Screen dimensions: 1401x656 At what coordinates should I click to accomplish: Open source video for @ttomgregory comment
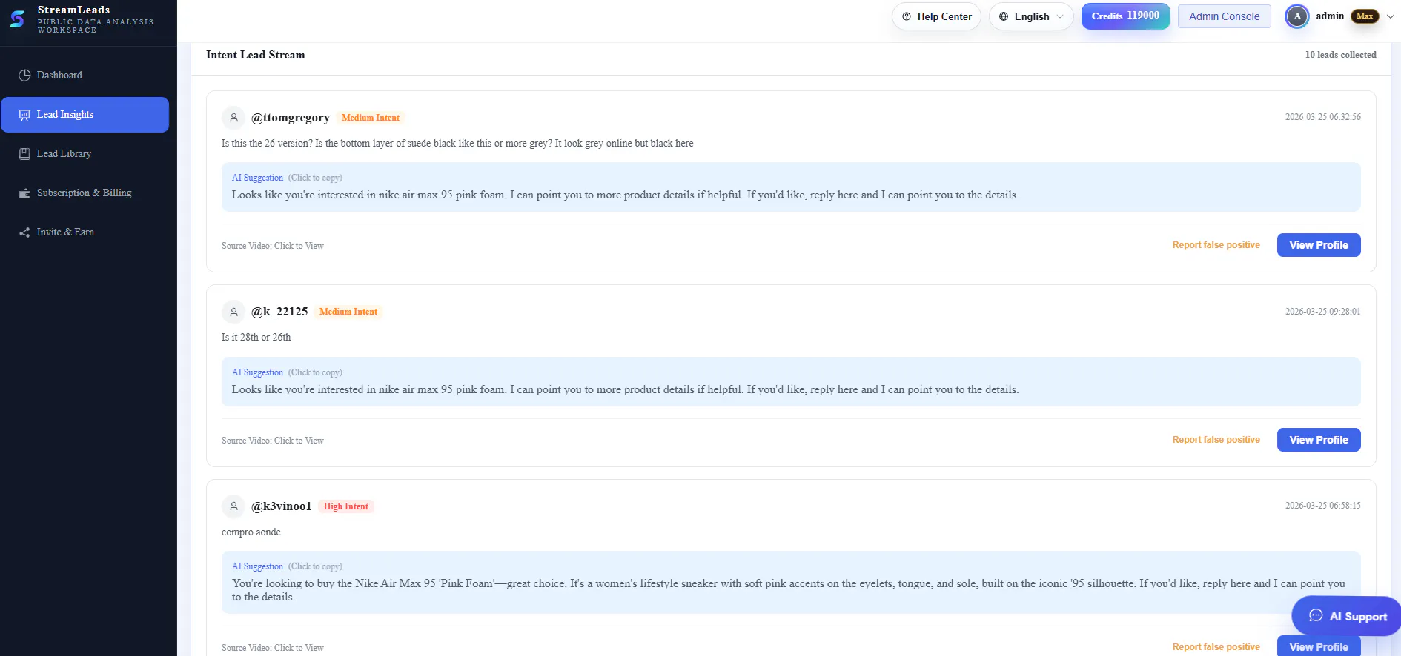coord(273,246)
